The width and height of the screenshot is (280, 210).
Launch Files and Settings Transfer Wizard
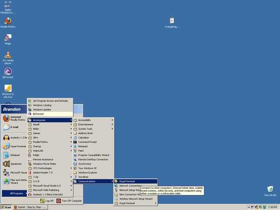pos(14,181)
